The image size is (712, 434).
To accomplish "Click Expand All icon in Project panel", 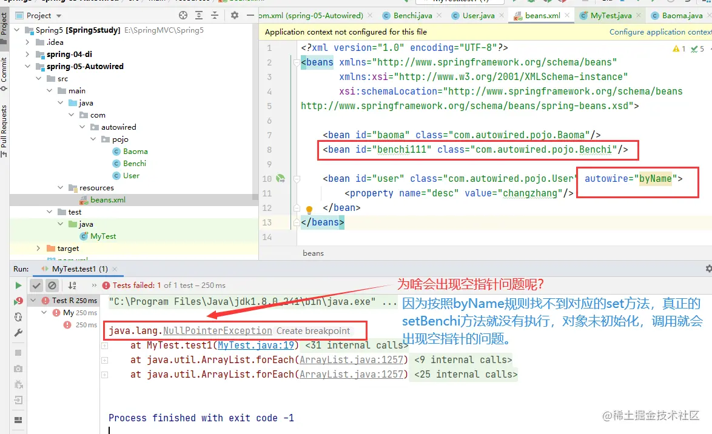I will point(199,15).
